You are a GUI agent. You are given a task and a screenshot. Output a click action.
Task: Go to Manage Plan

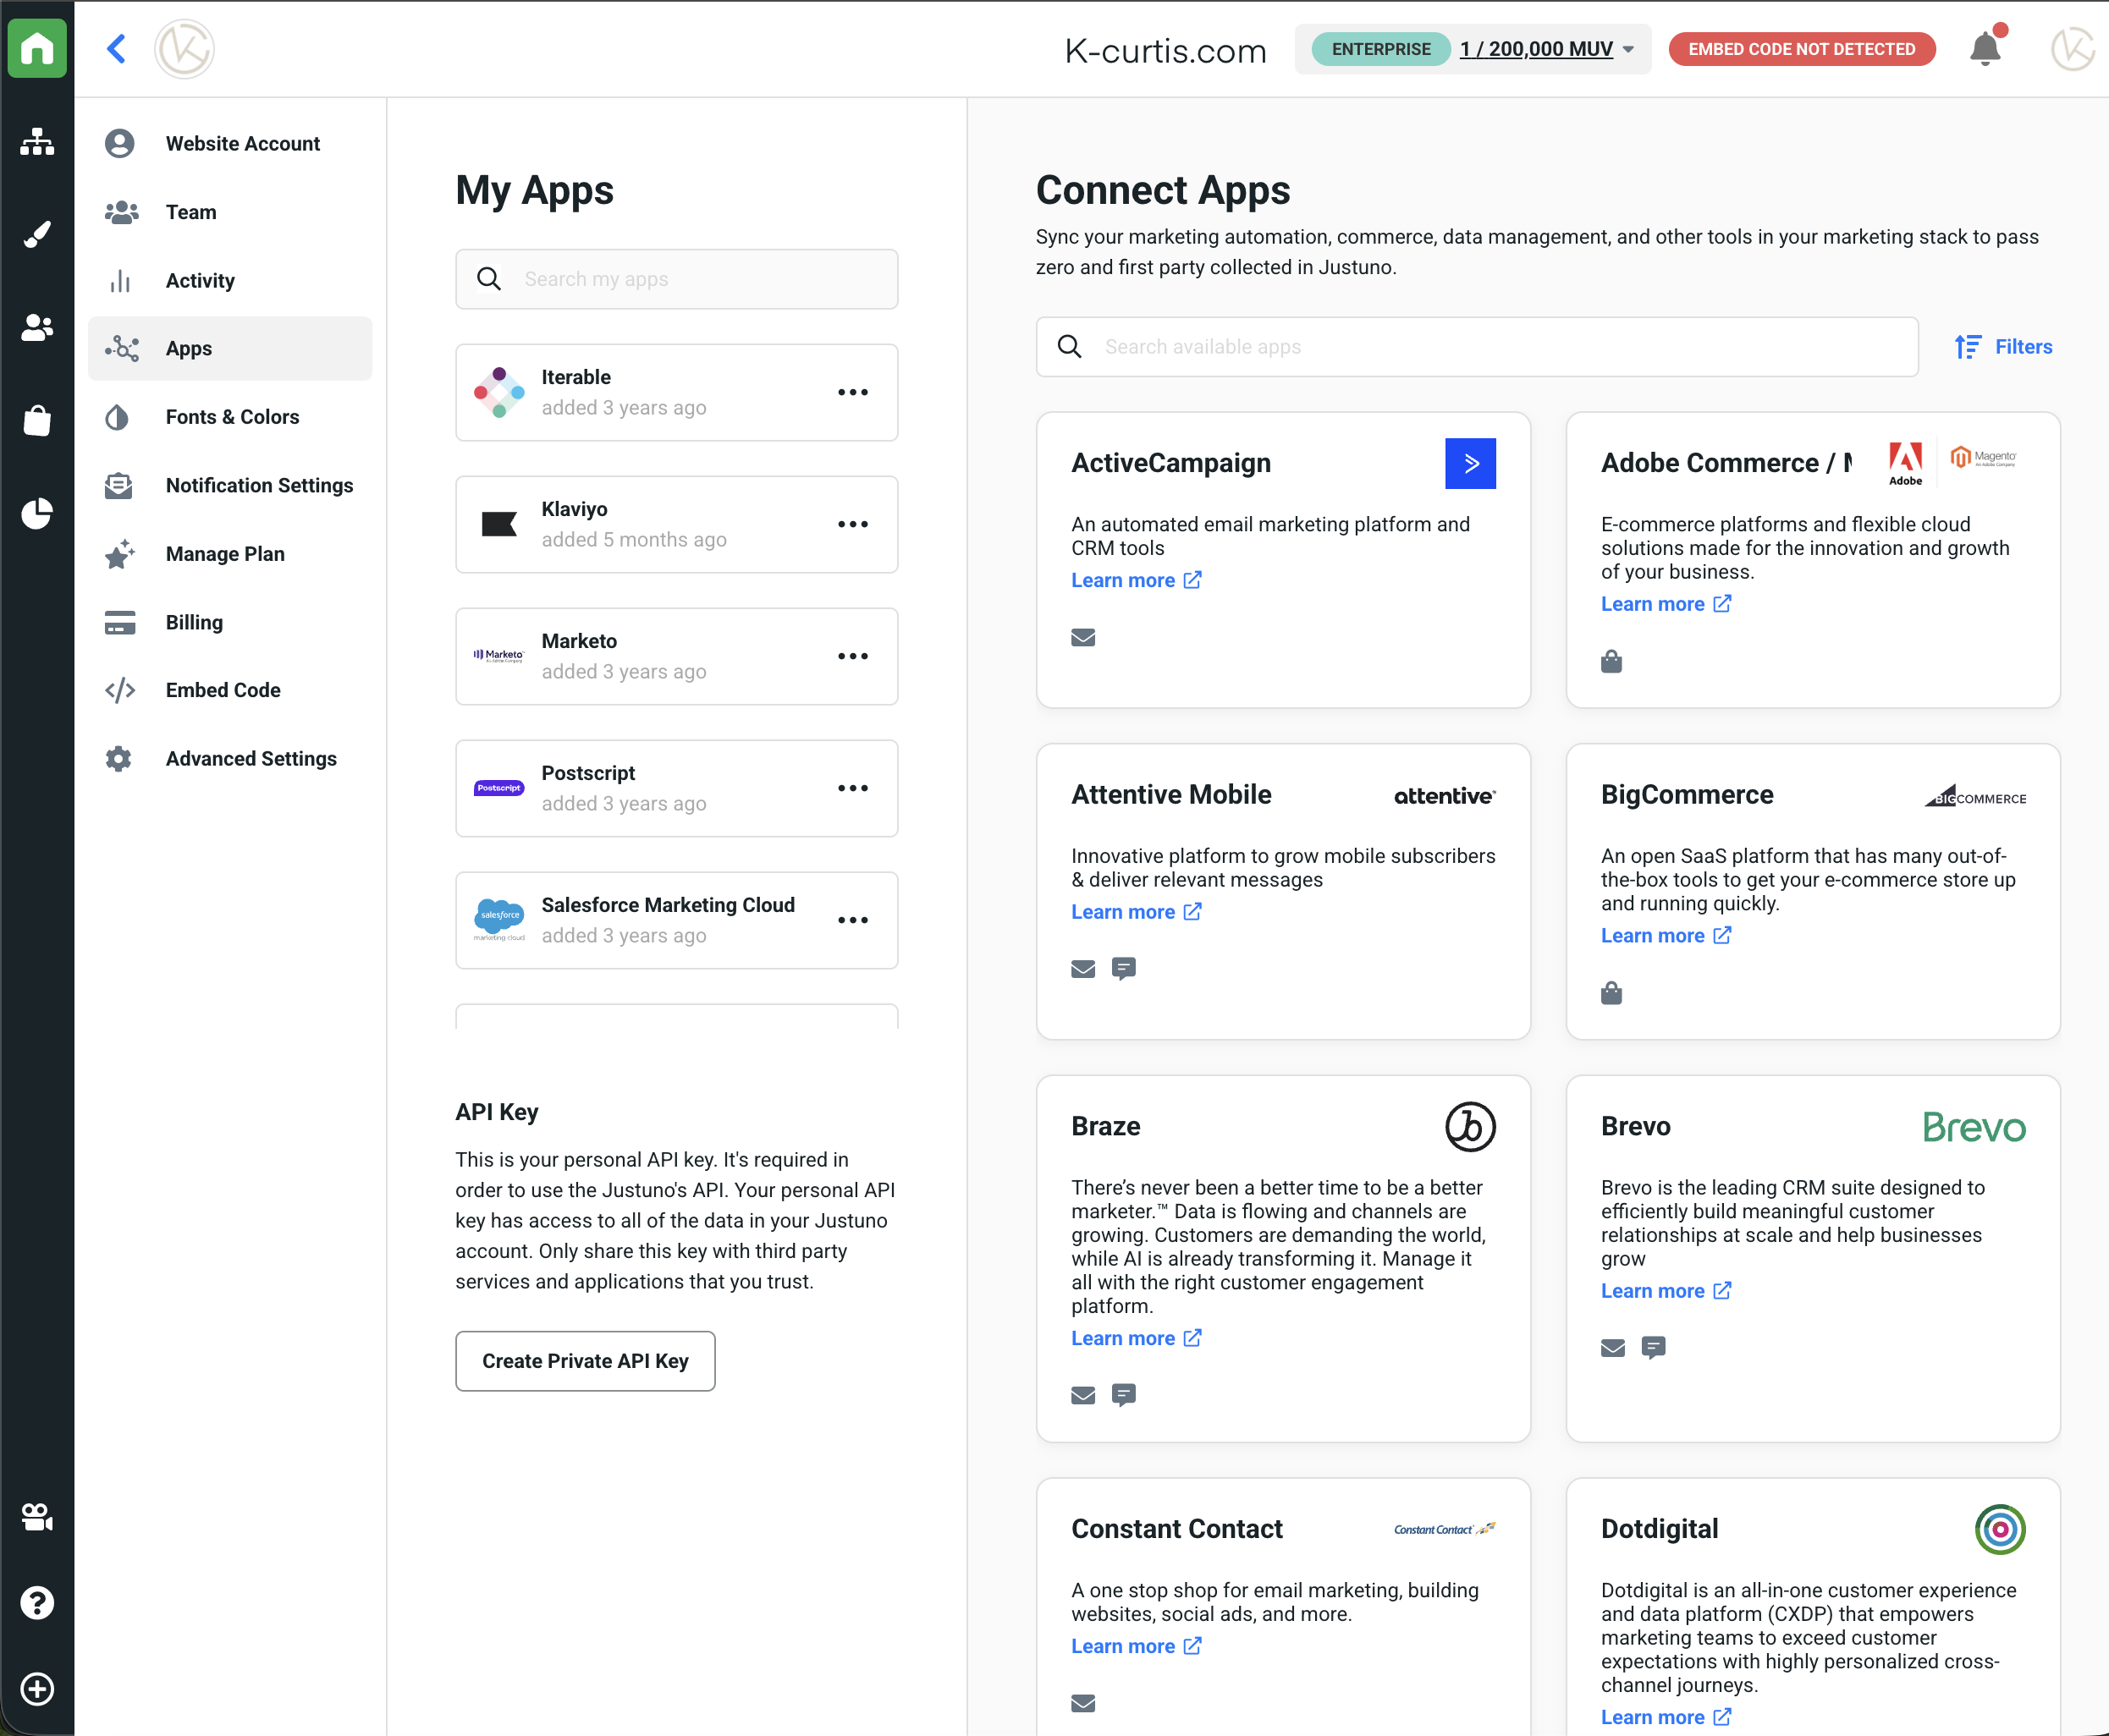click(x=230, y=554)
